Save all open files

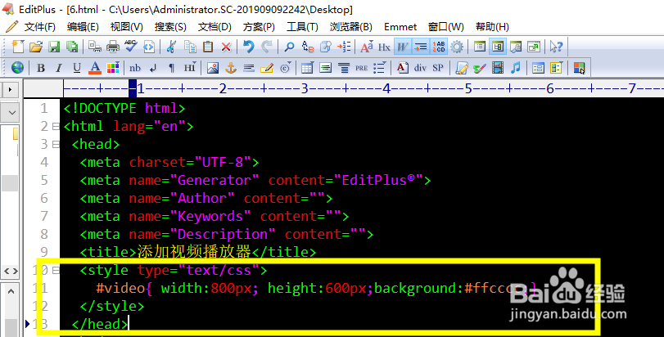[x=72, y=46]
